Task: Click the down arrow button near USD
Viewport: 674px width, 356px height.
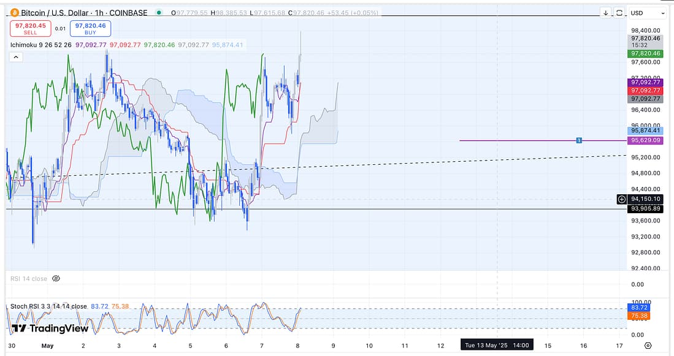Action: pyautogui.click(x=606, y=13)
